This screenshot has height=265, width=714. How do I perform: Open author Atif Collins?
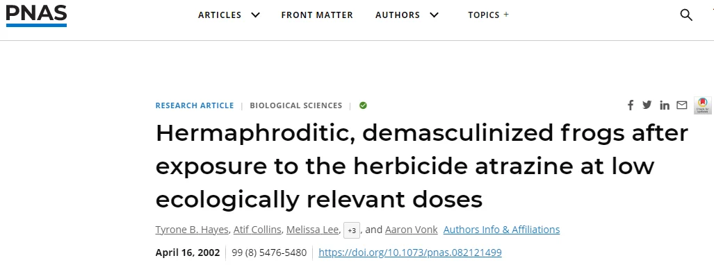tap(257, 230)
